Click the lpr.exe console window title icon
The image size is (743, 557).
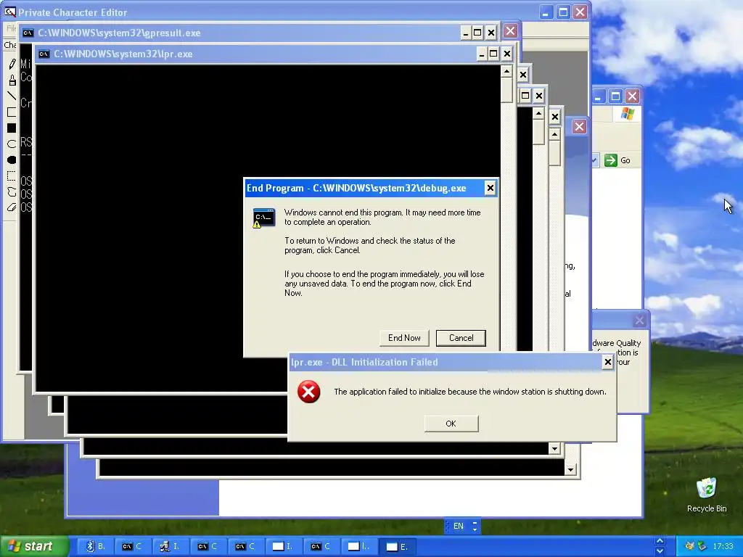pyautogui.click(x=44, y=54)
